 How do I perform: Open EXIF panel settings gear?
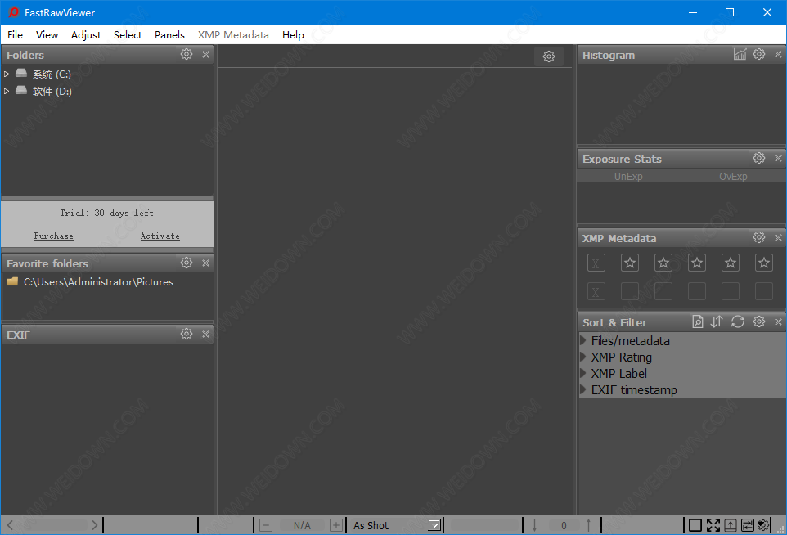point(187,334)
